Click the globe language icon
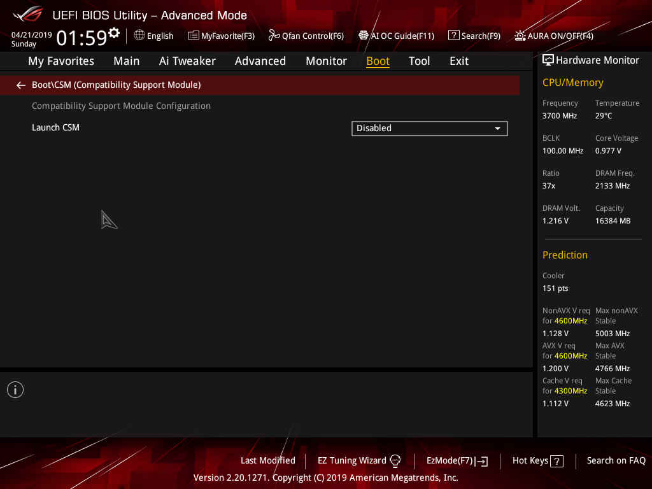This screenshot has height=489, width=652. (139, 36)
